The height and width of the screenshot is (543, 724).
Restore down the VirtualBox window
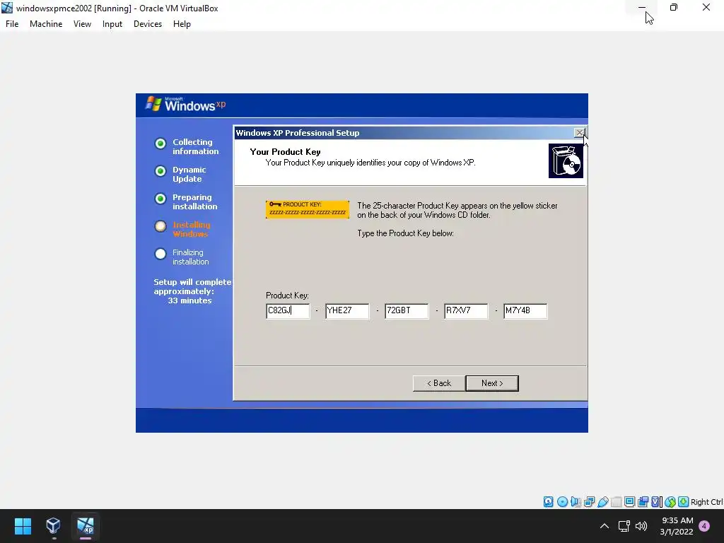click(674, 7)
